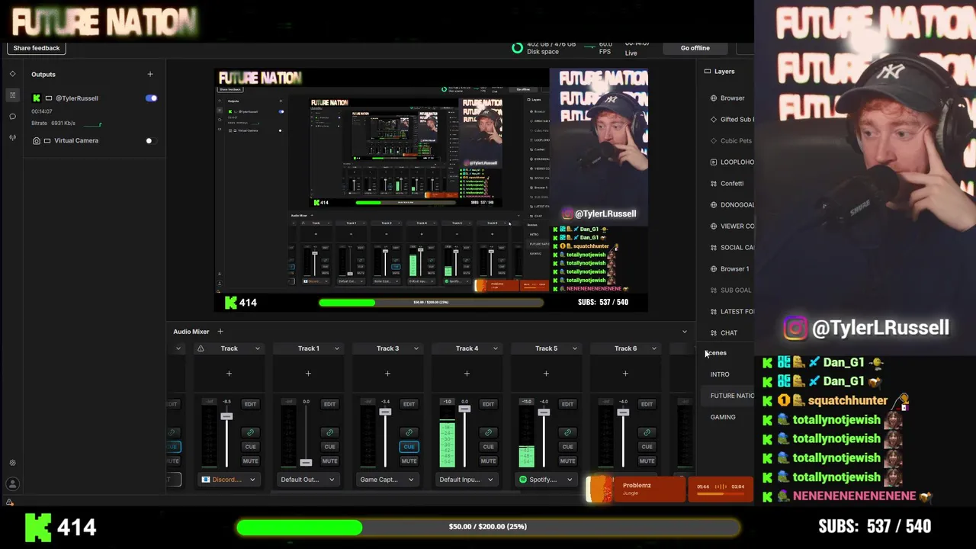Click Share feedback button
976x549 pixels.
[x=36, y=48]
